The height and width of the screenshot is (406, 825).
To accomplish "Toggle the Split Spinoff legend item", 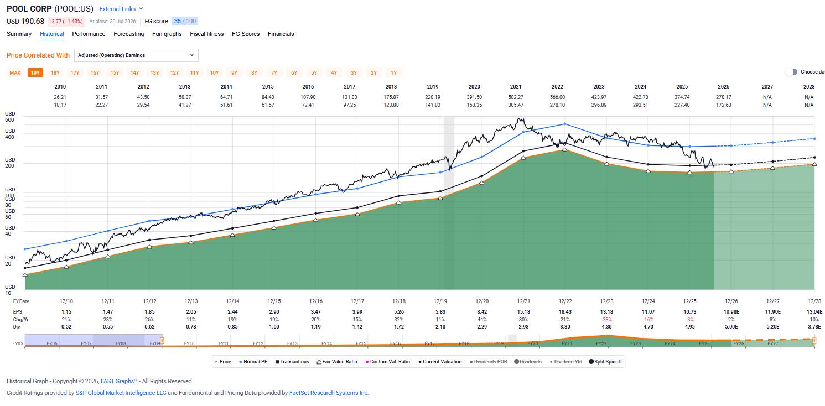I will (x=605, y=362).
